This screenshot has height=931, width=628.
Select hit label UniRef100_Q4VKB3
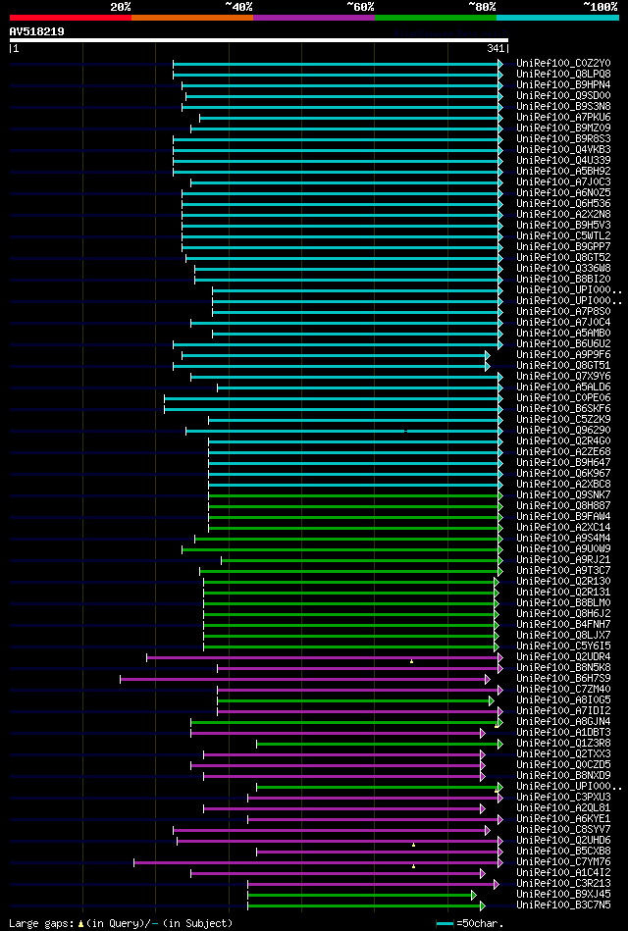tap(563, 150)
